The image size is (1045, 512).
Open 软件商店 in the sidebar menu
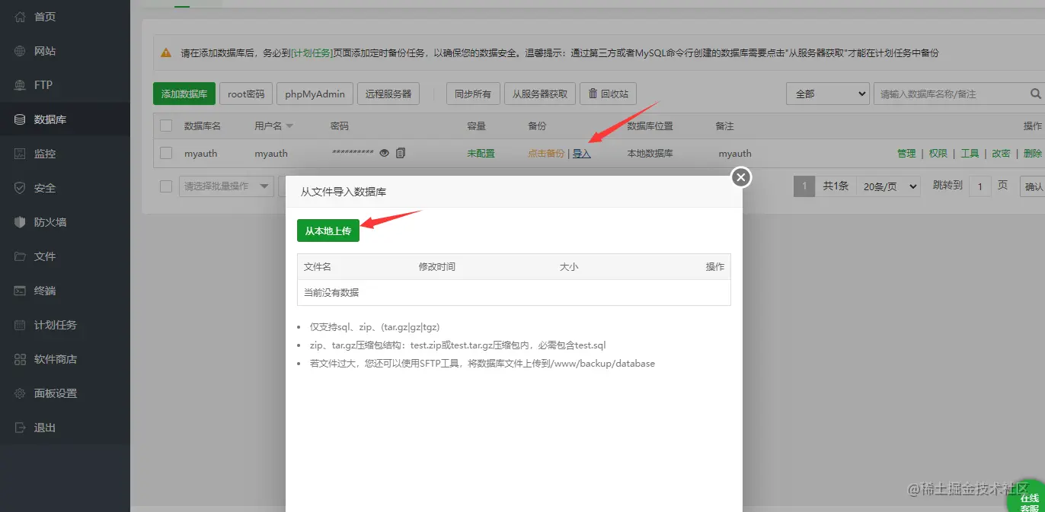click(56, 359)
